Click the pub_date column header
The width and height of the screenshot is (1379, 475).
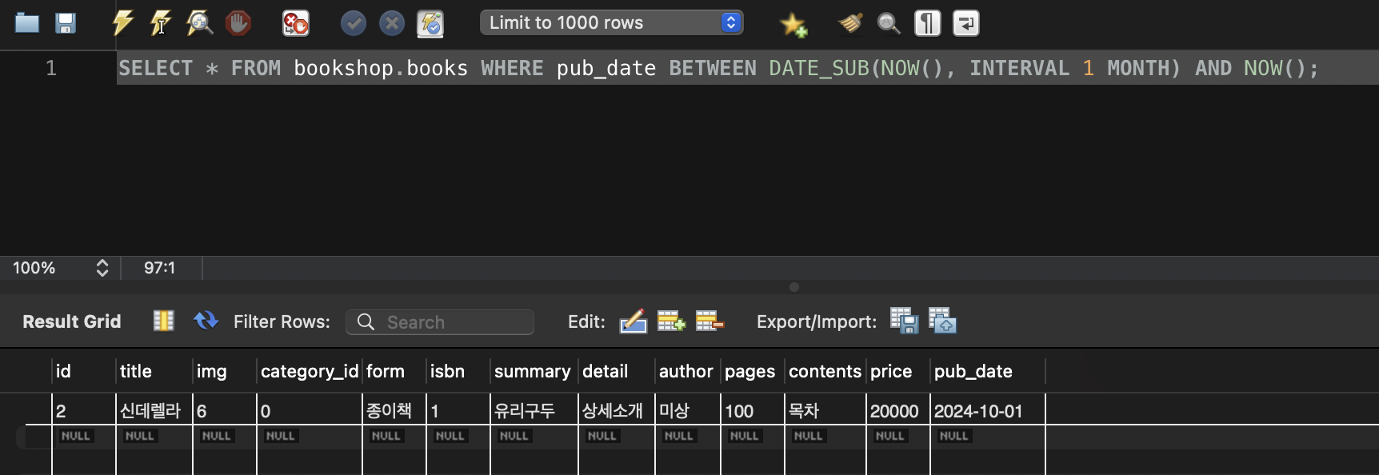click(987, 371)
